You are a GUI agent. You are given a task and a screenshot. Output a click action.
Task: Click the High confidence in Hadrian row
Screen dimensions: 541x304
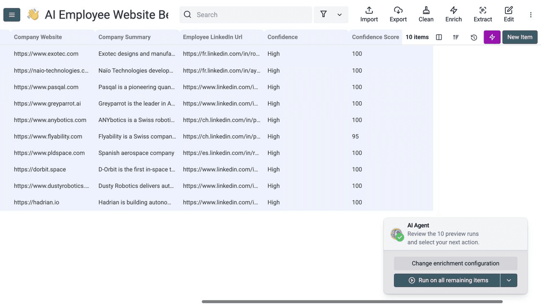coord(273,202)
